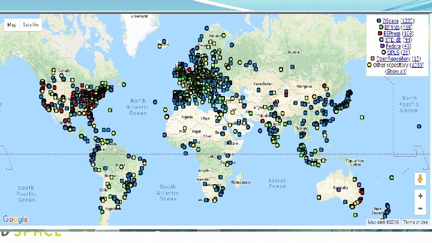Click the green EPrints legend swatch

[x=381, y=27]
